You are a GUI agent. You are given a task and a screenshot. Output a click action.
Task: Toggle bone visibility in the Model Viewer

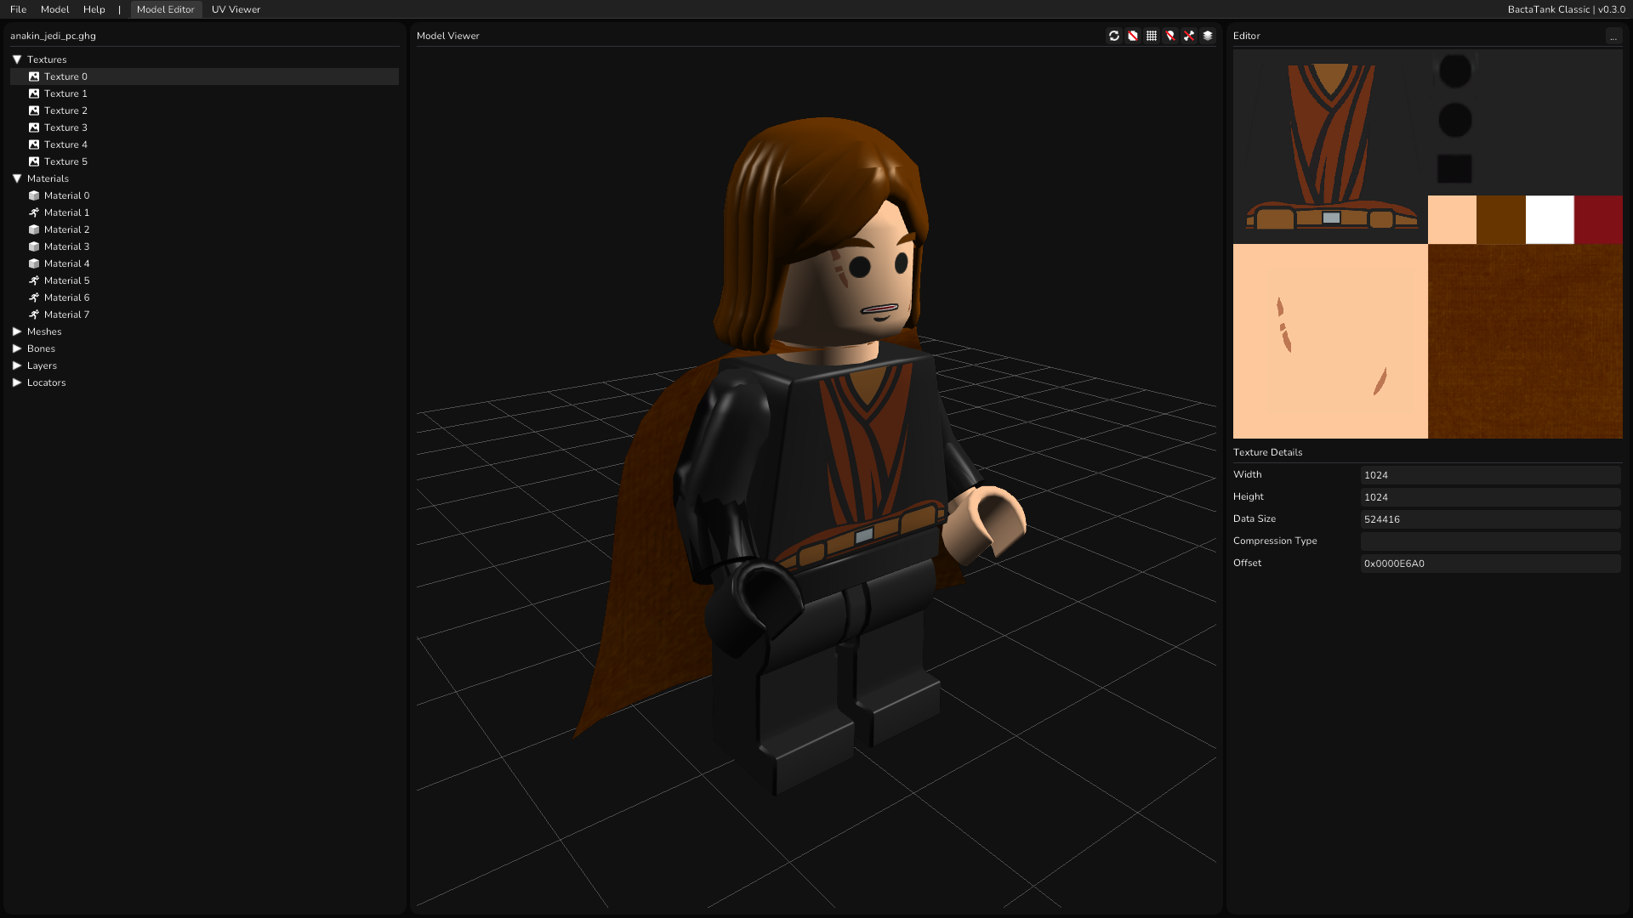tap(1189, 36)
